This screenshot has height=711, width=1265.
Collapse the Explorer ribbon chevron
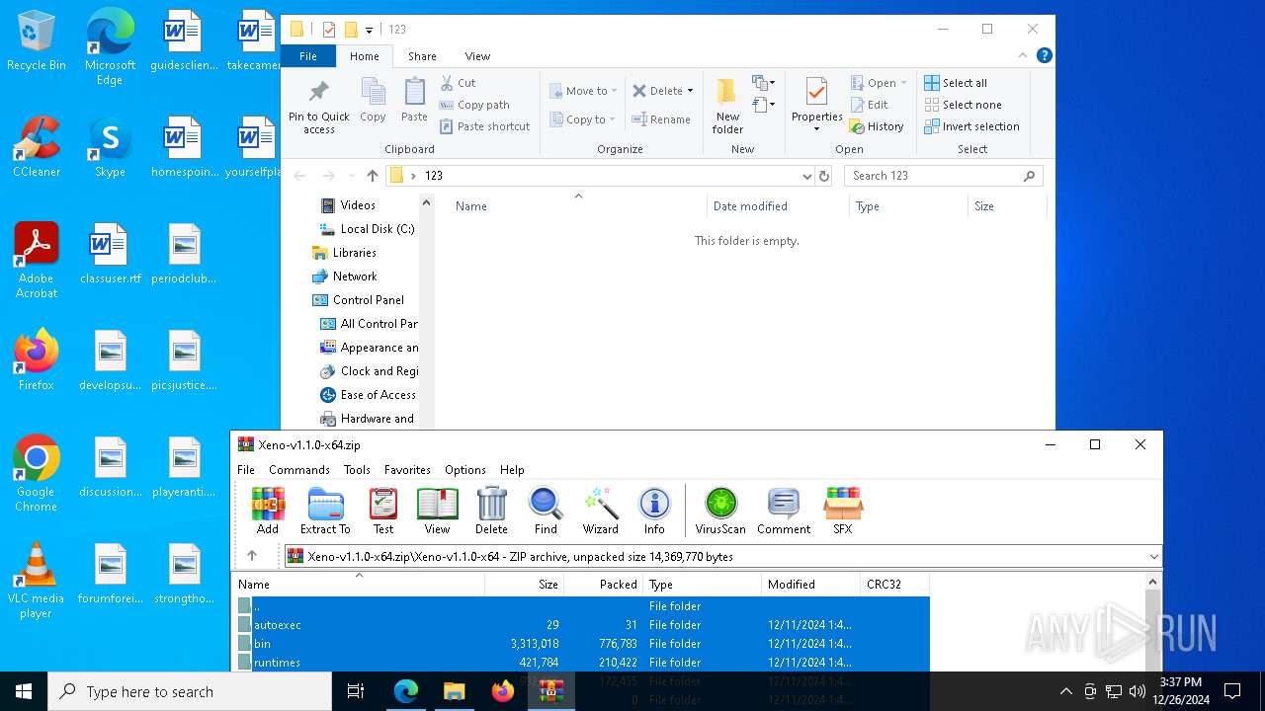(1023, 55)
